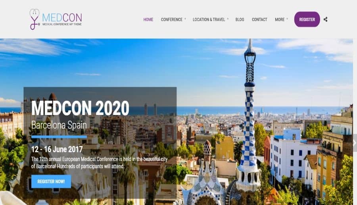
Task: Click the blue Register Now! button
Action: [x=51, y=181]
